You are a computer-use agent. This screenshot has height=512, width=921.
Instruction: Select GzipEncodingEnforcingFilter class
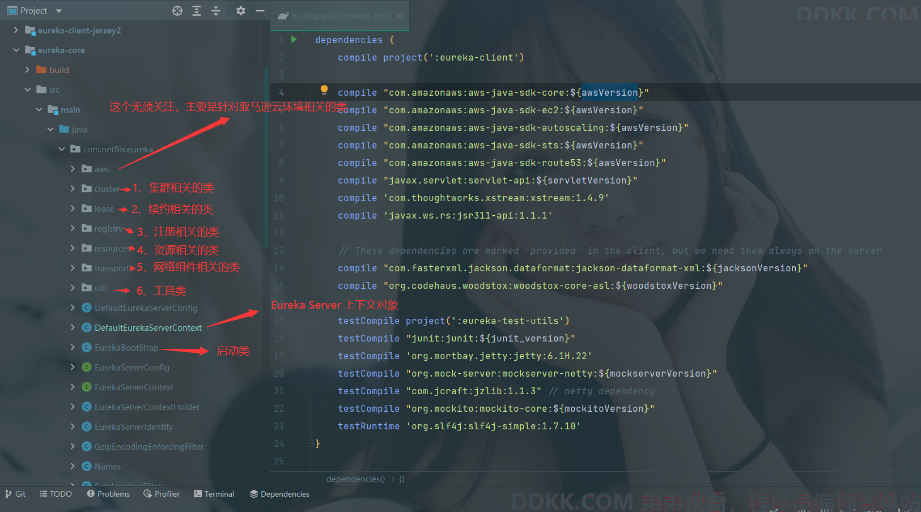[148, 446]
